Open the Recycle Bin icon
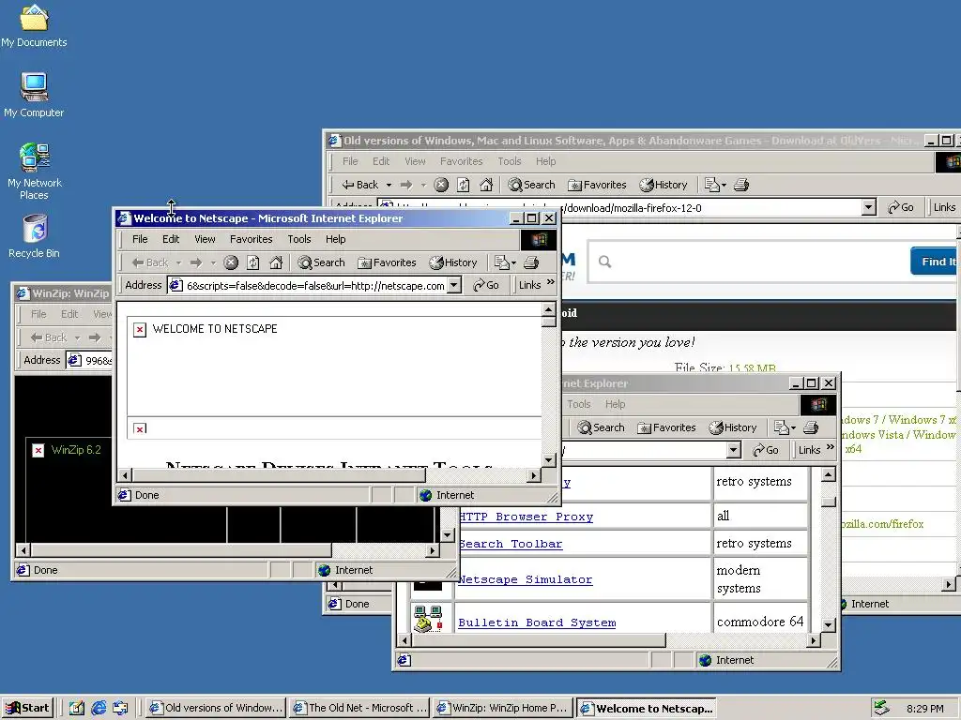 [x=34, y=235]
